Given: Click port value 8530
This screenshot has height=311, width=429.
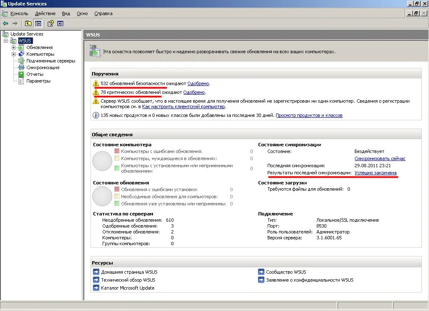Looking at the screenshot, I should [x=321, y=226].
